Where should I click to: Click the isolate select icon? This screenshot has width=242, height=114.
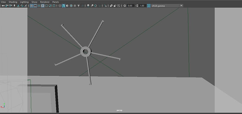(x=105, y=6)
